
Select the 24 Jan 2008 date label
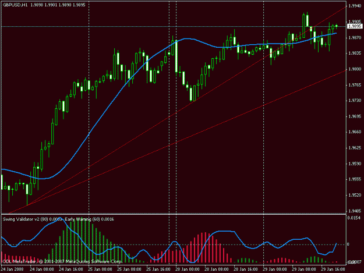coord(12,270)
